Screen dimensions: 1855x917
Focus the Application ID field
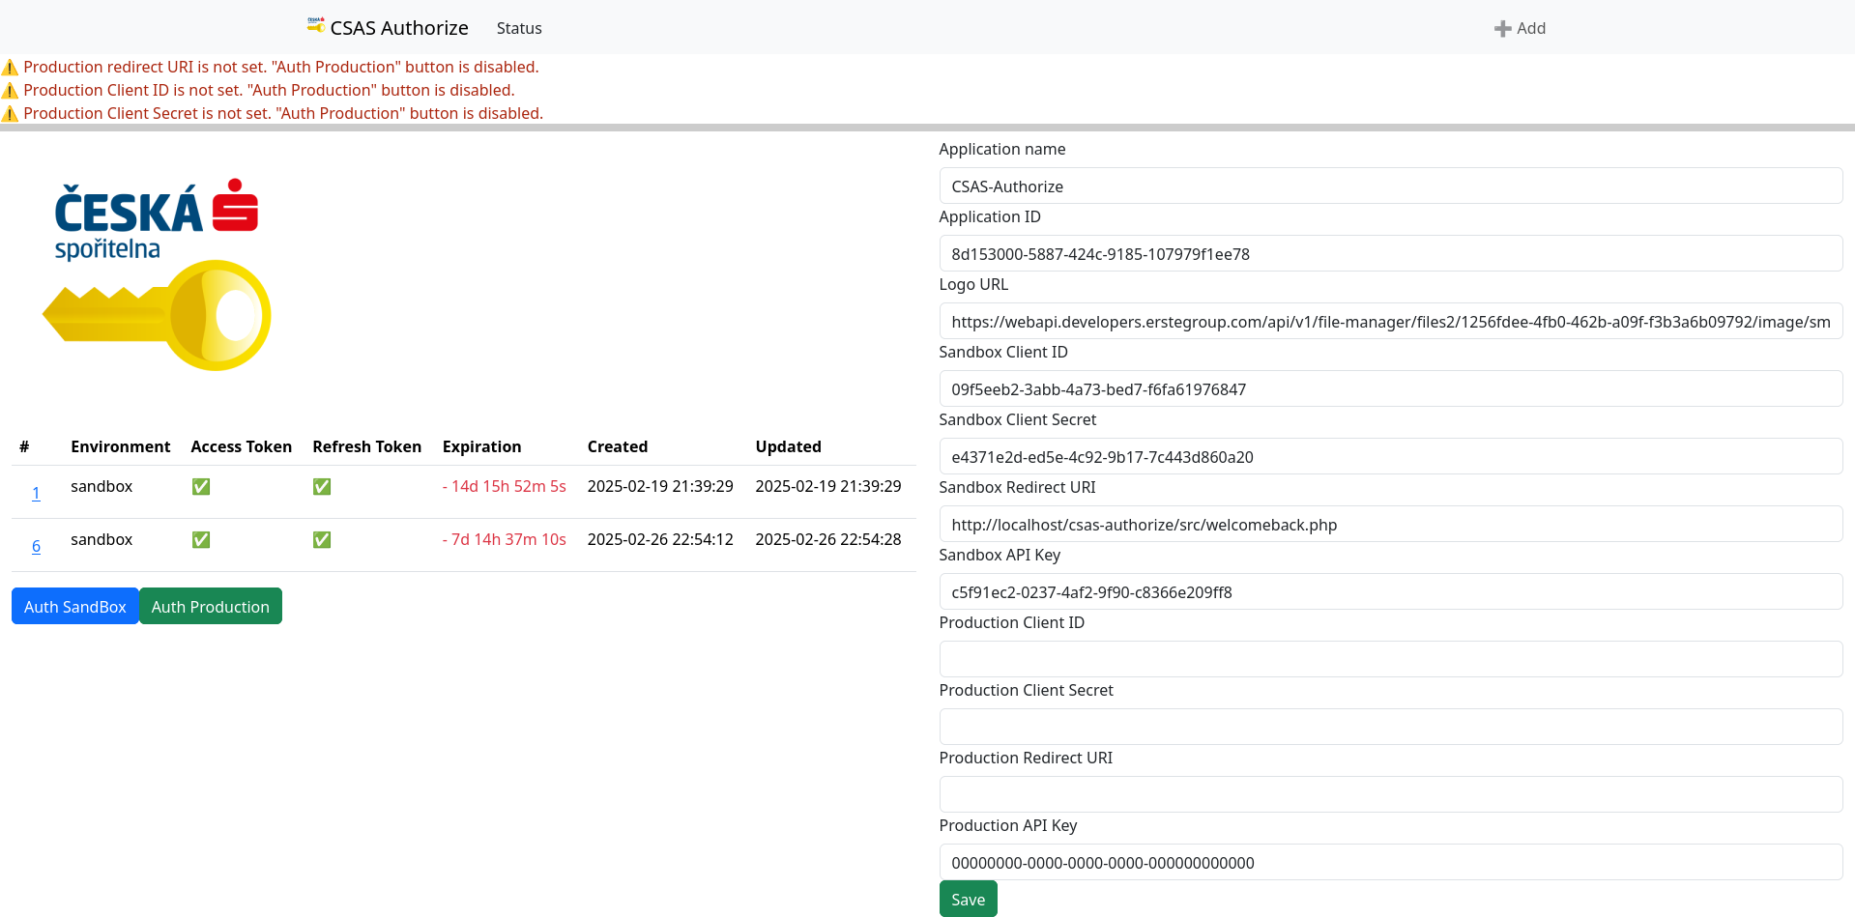(1390, 253)
